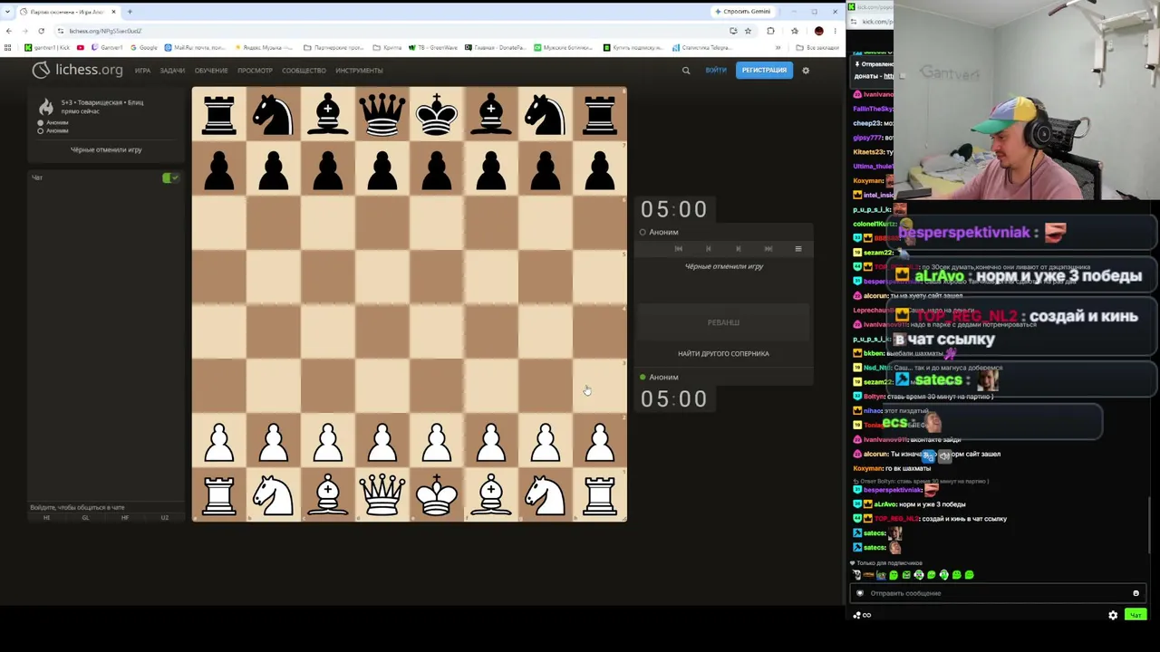This screenshot has width=1160, height=652.
Task: Click the ВОЙТИ sign-in link
Action: pyautogui.click(x=716, y=70)
